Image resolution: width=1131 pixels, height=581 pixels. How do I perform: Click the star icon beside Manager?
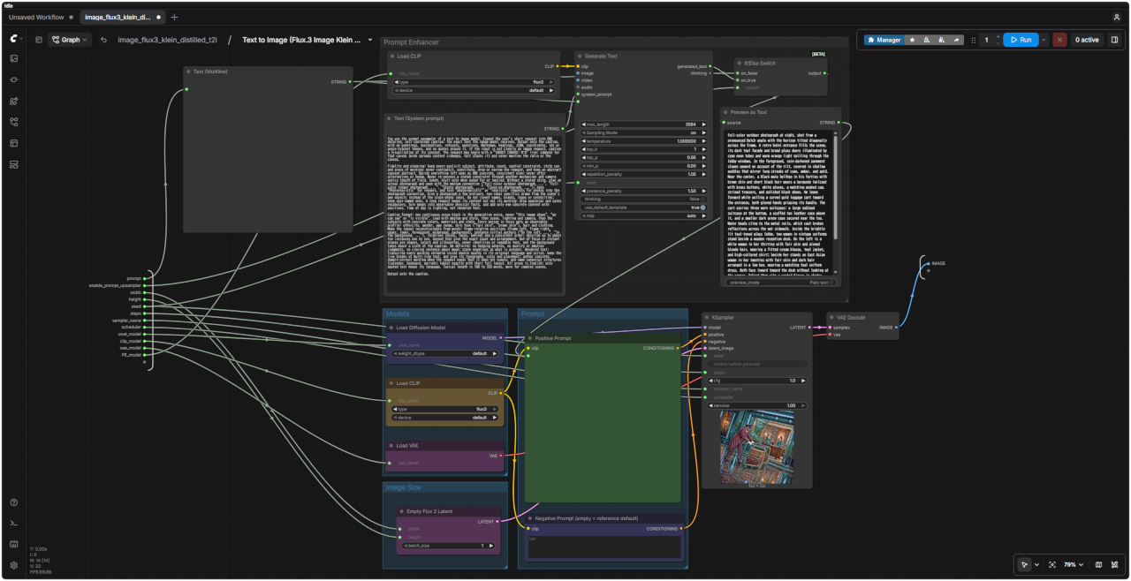click(x=912, y=40)
